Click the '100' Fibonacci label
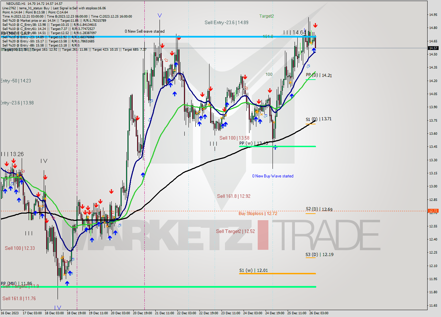 (269, 74)
